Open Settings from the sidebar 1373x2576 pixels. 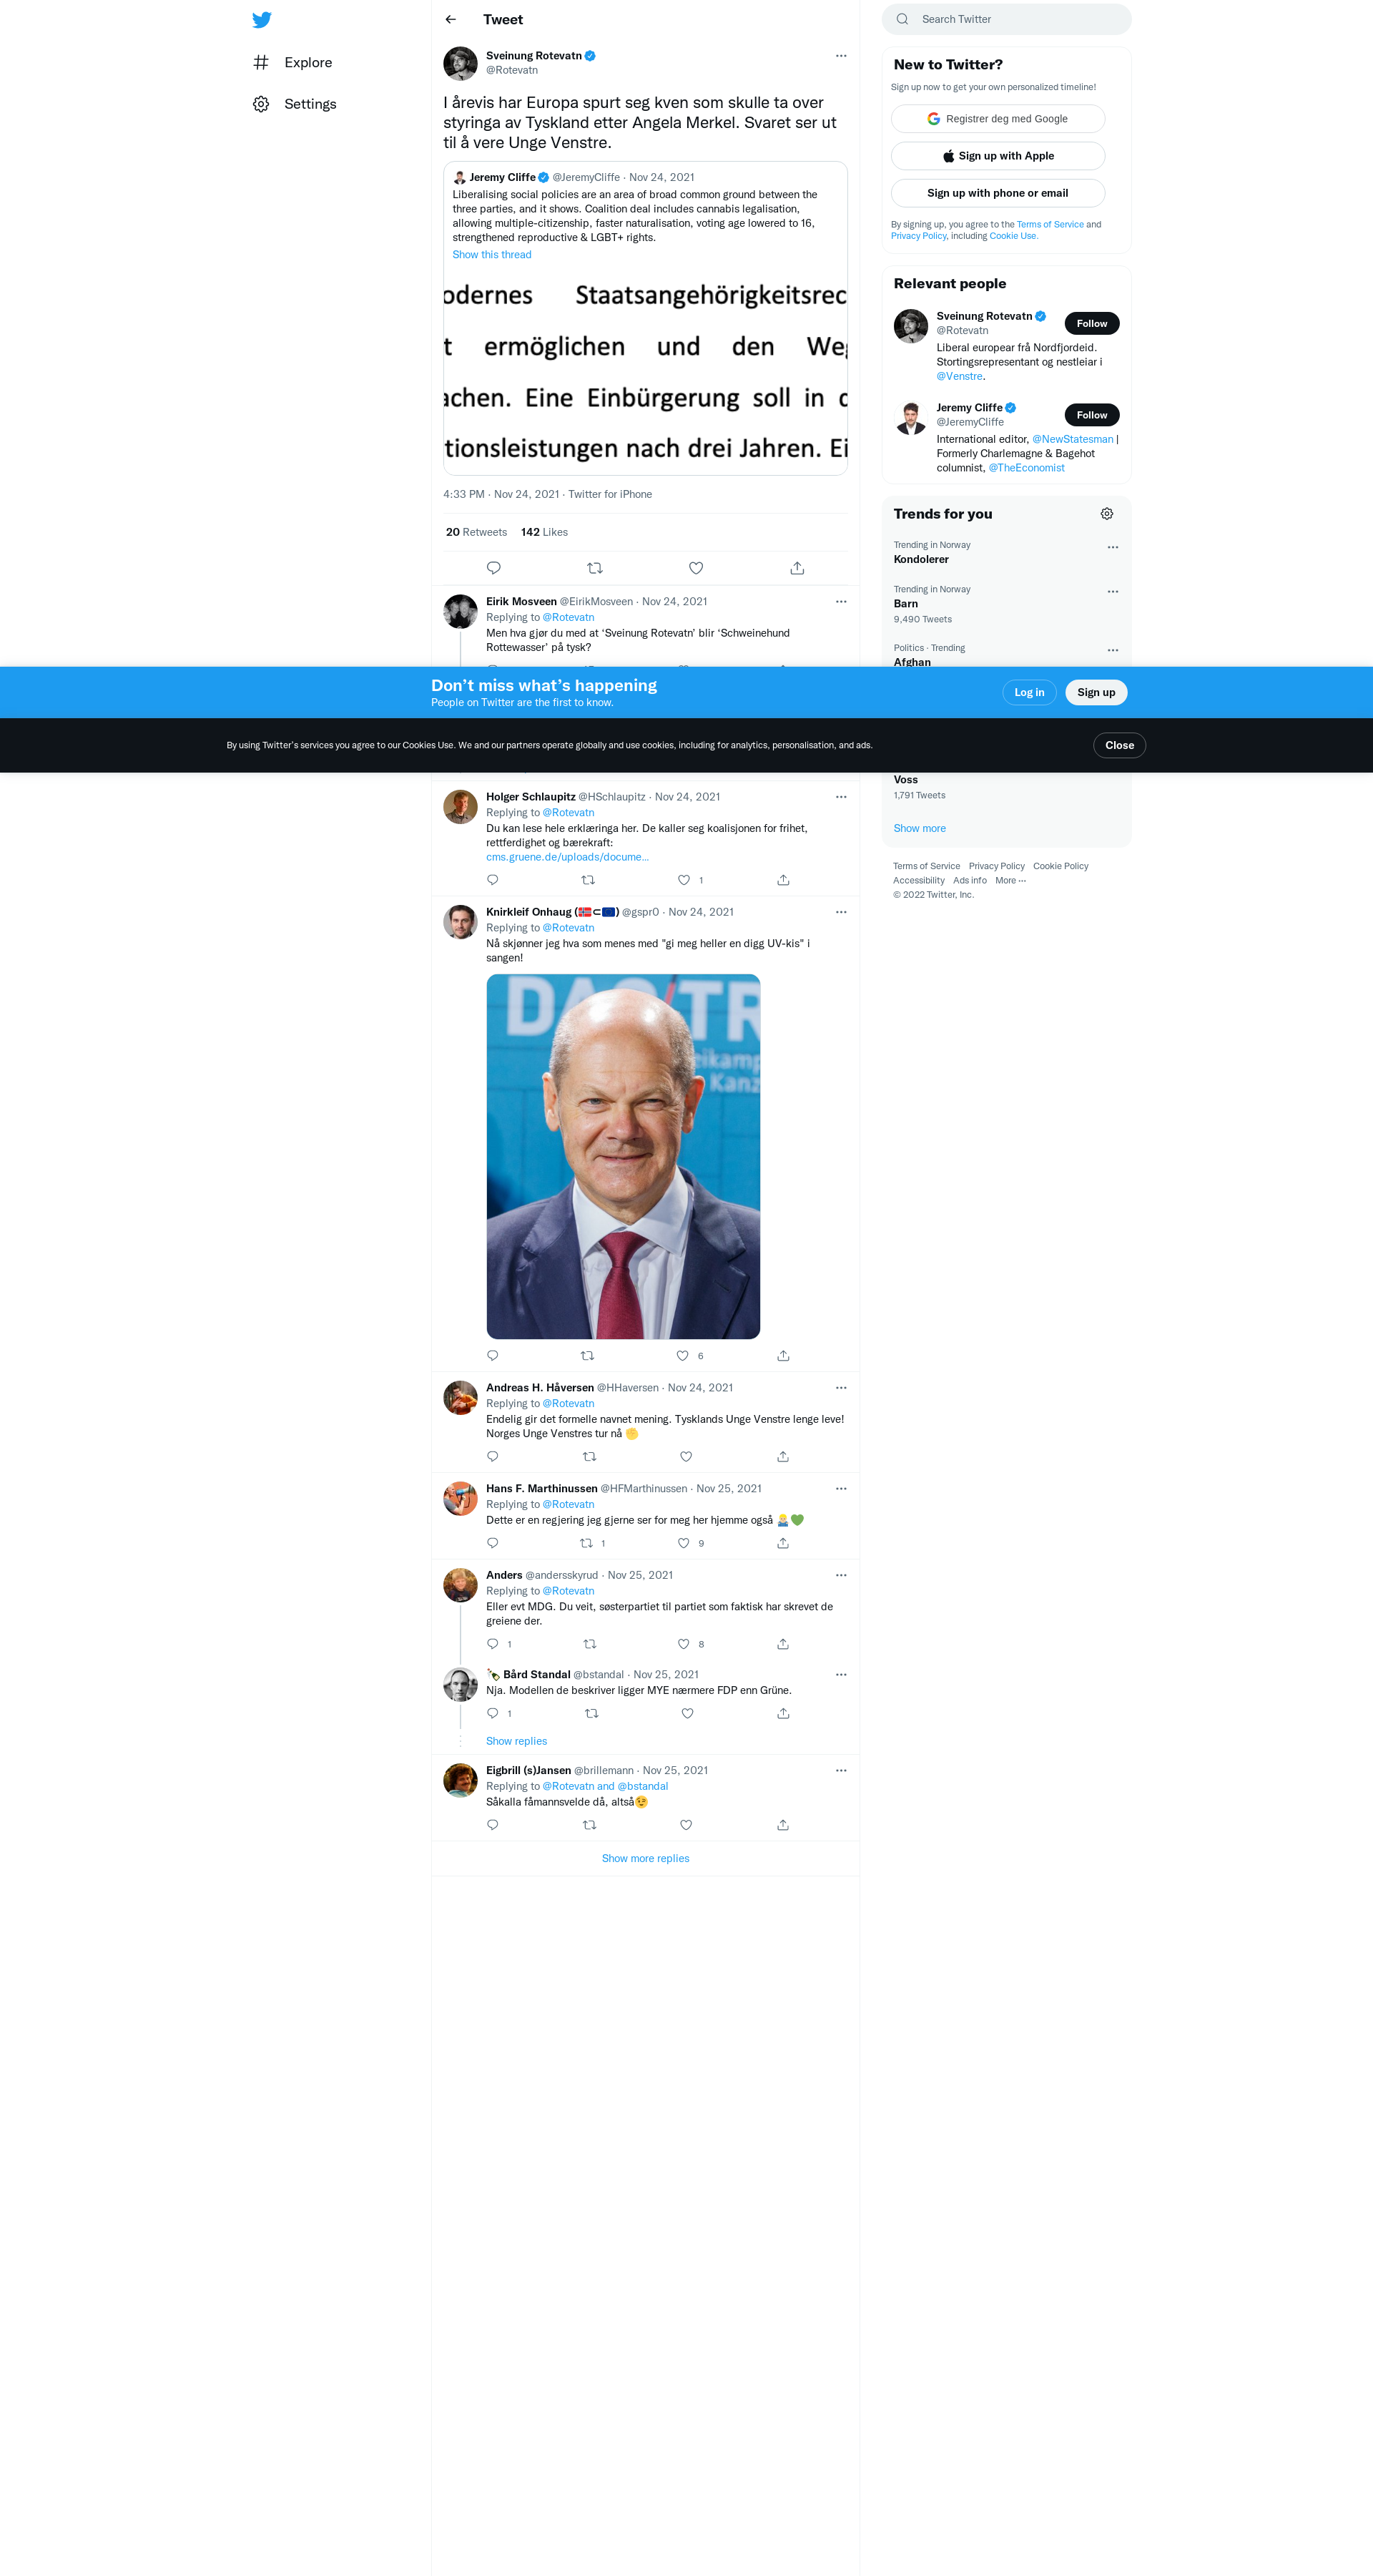pos(295,104)
